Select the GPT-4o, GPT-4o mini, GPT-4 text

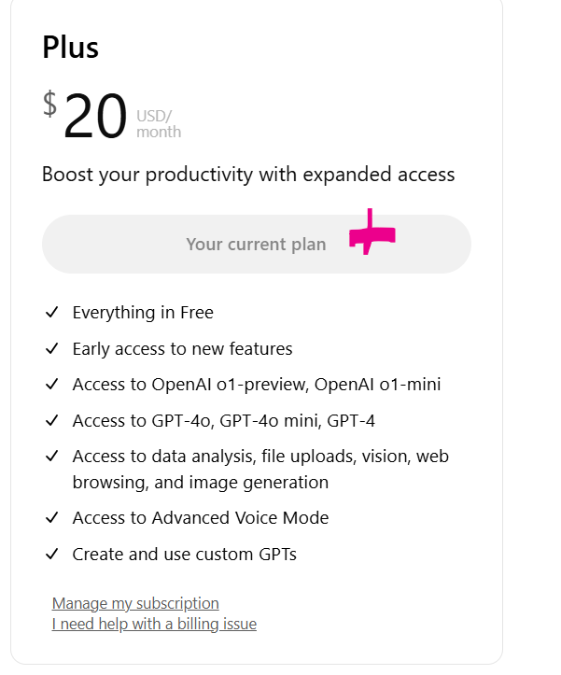point(224,421)
